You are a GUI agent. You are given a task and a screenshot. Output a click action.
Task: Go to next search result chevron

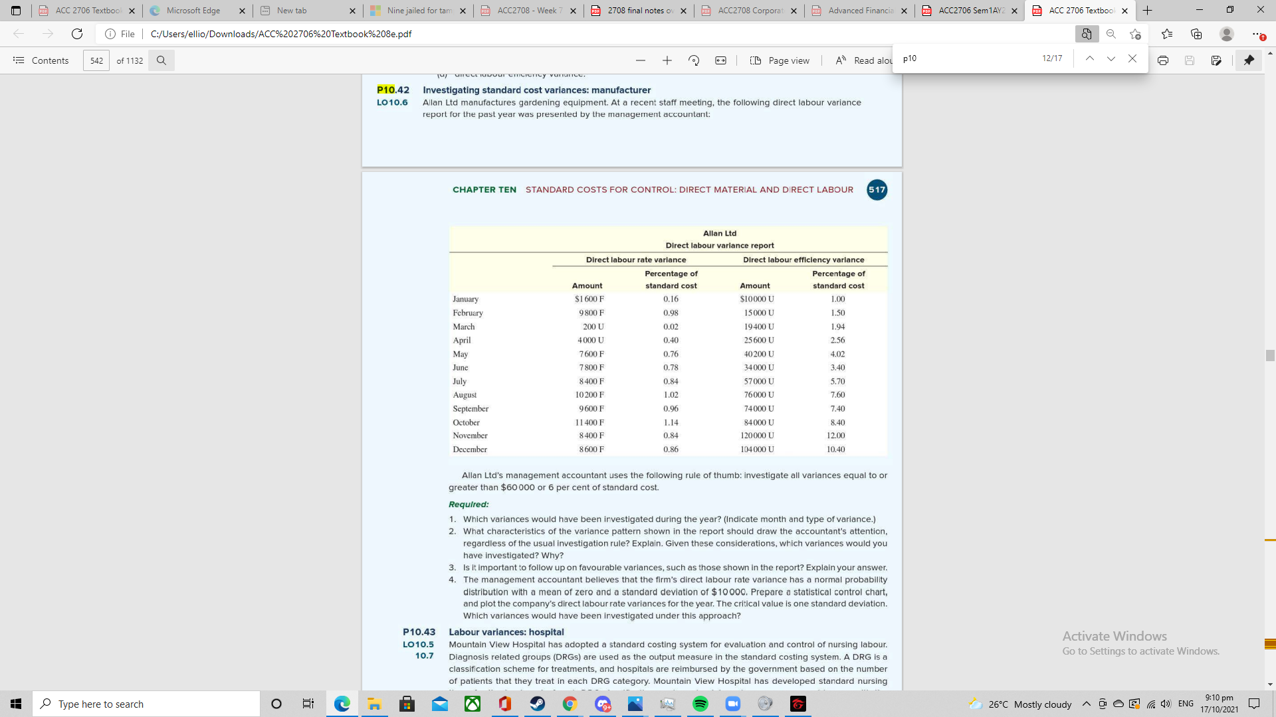pyautogui.click(x=1111, y=58)
